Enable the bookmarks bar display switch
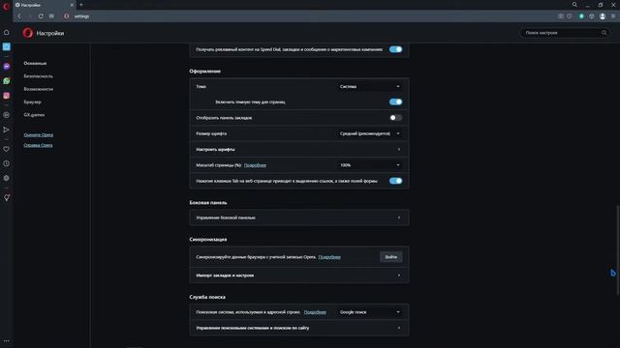 coord(395,118)
